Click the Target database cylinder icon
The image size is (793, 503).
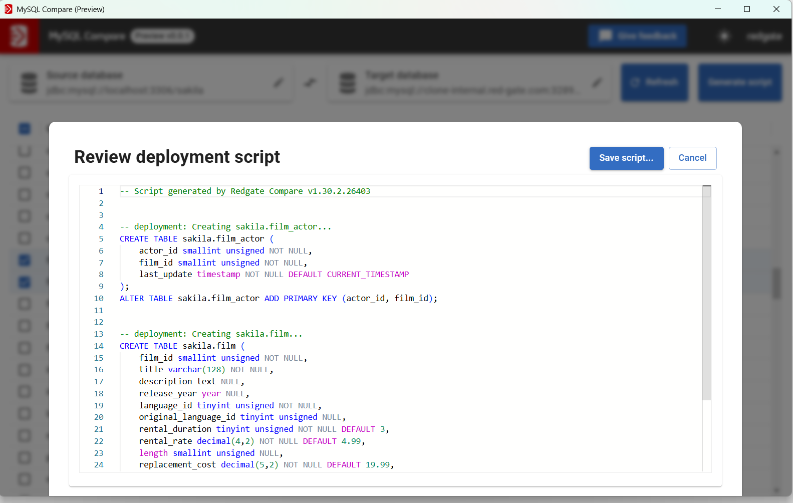[x=348, y=83]
